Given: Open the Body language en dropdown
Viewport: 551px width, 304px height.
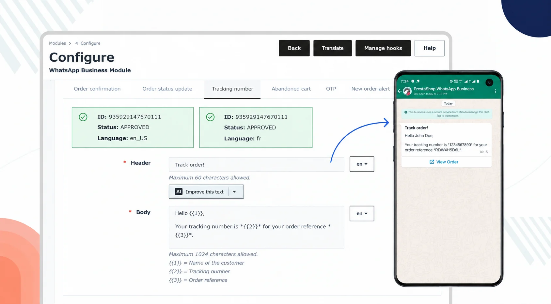Looking at the screenshot, I should pyautogui.click(x=362, y=213).
